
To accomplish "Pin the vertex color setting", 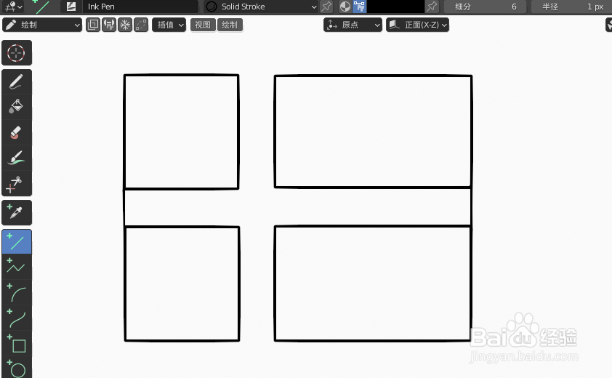I will tap(432, 7).
